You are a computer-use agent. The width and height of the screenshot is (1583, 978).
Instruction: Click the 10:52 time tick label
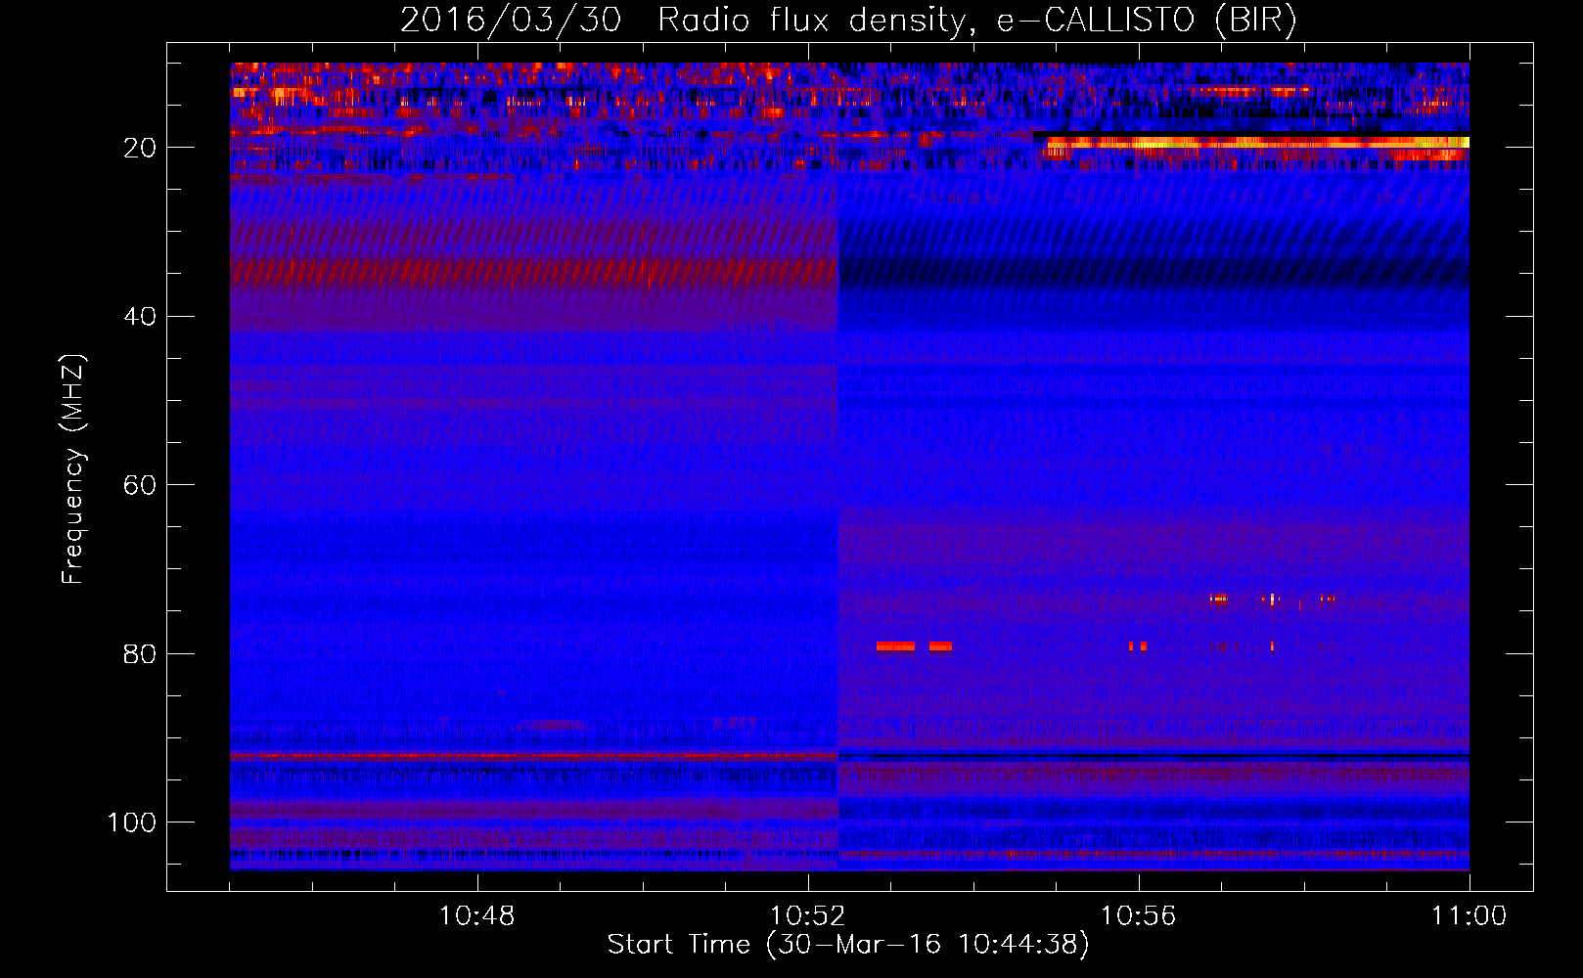[808, 916]
